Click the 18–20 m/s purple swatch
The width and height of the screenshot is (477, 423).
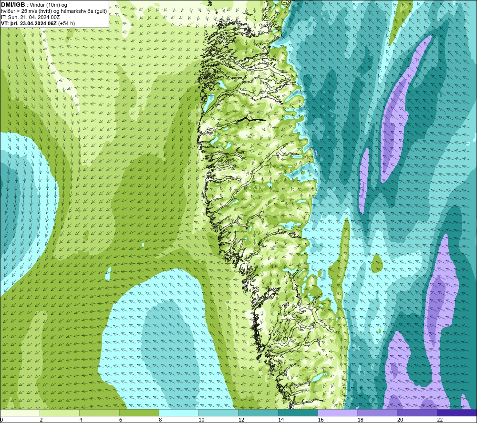tap(377, 413)
